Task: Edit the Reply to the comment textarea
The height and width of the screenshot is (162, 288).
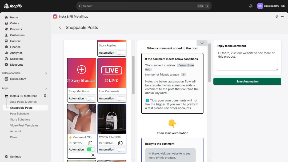Action: coord(247,60)
